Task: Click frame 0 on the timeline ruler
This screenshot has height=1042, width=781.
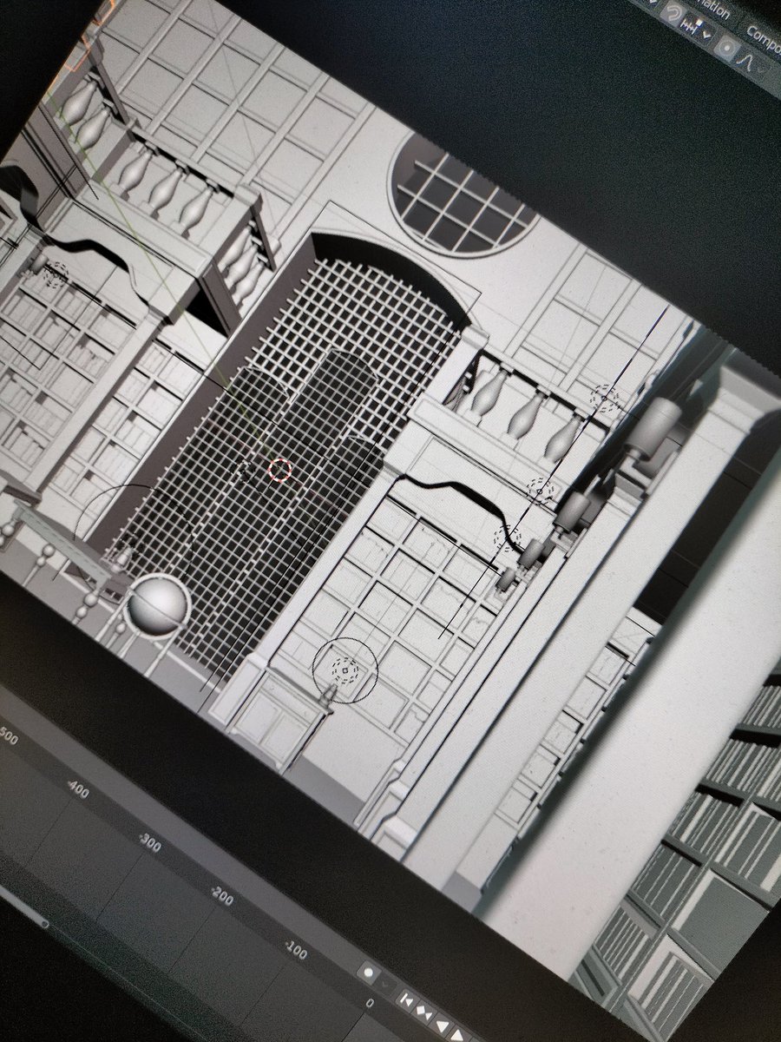Action: [370, 1003]
